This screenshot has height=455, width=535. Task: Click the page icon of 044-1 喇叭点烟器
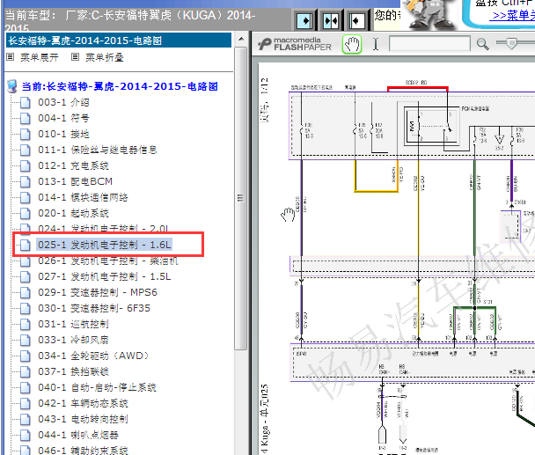point(25,436)
